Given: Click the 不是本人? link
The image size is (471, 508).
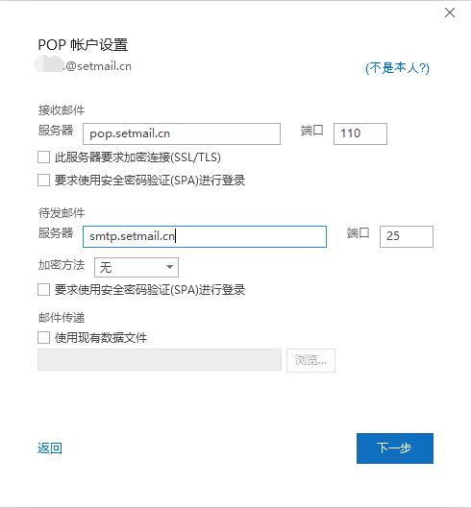Looking at the screenshot, I should (397, 68).
